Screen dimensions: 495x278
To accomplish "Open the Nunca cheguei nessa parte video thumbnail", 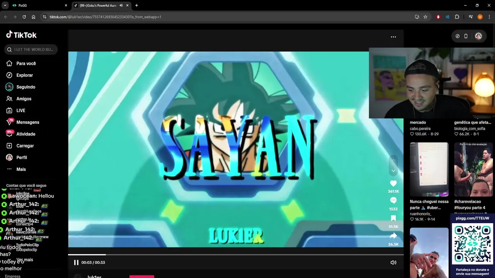I will (429, 170).
